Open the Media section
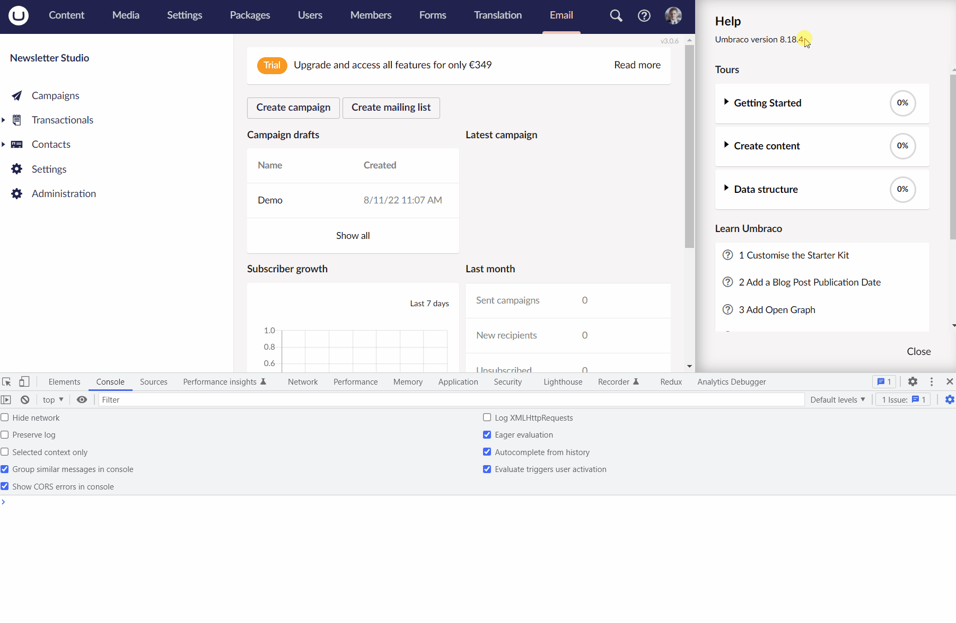956x623 pixels. coord(126,15)
